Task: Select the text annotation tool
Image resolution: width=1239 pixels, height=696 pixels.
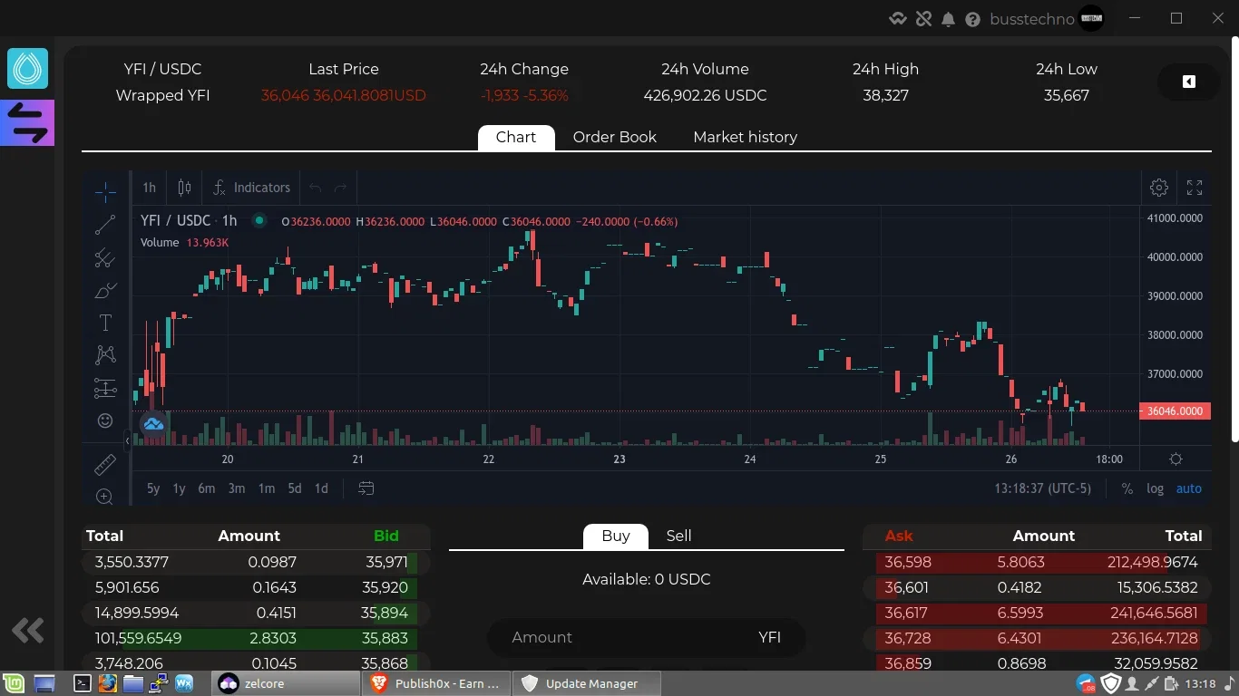Action: (x=105, y=323)
